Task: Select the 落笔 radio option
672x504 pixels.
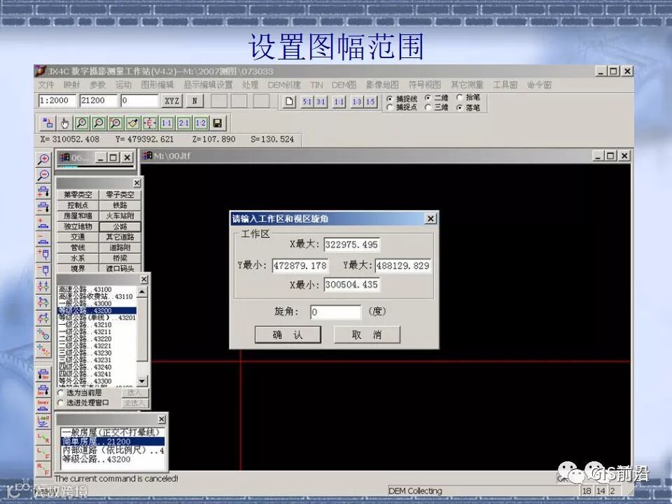Action: [x=468, y=108]
